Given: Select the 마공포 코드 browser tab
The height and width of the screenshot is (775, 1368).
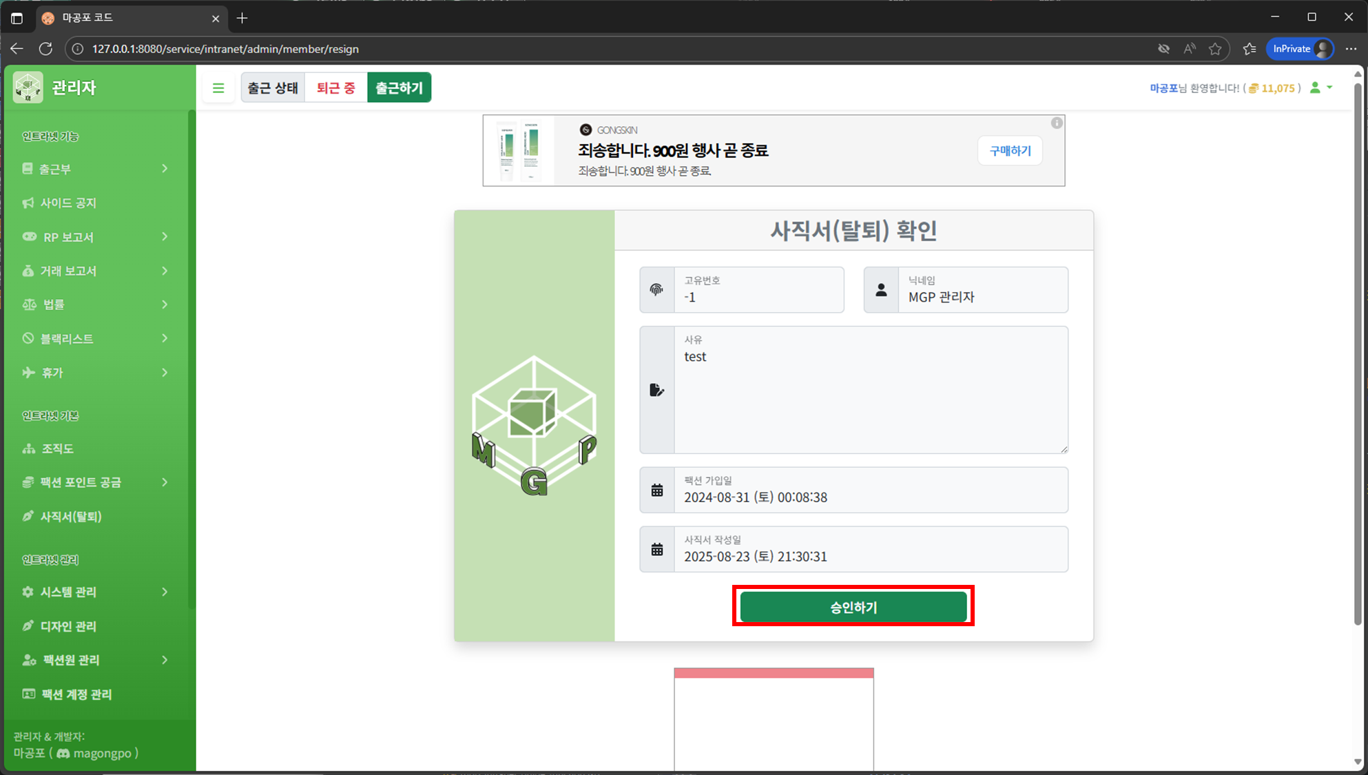Looking at the screenshot, I should pyautogui.click(x=129, y=18).
